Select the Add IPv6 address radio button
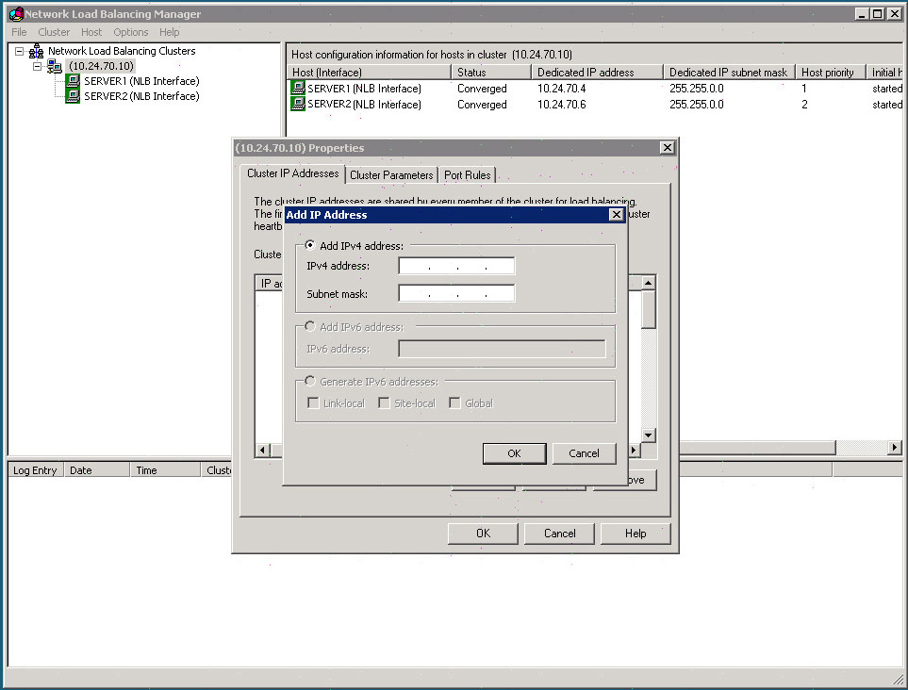 pyautogui.click(x=310, y=326)
